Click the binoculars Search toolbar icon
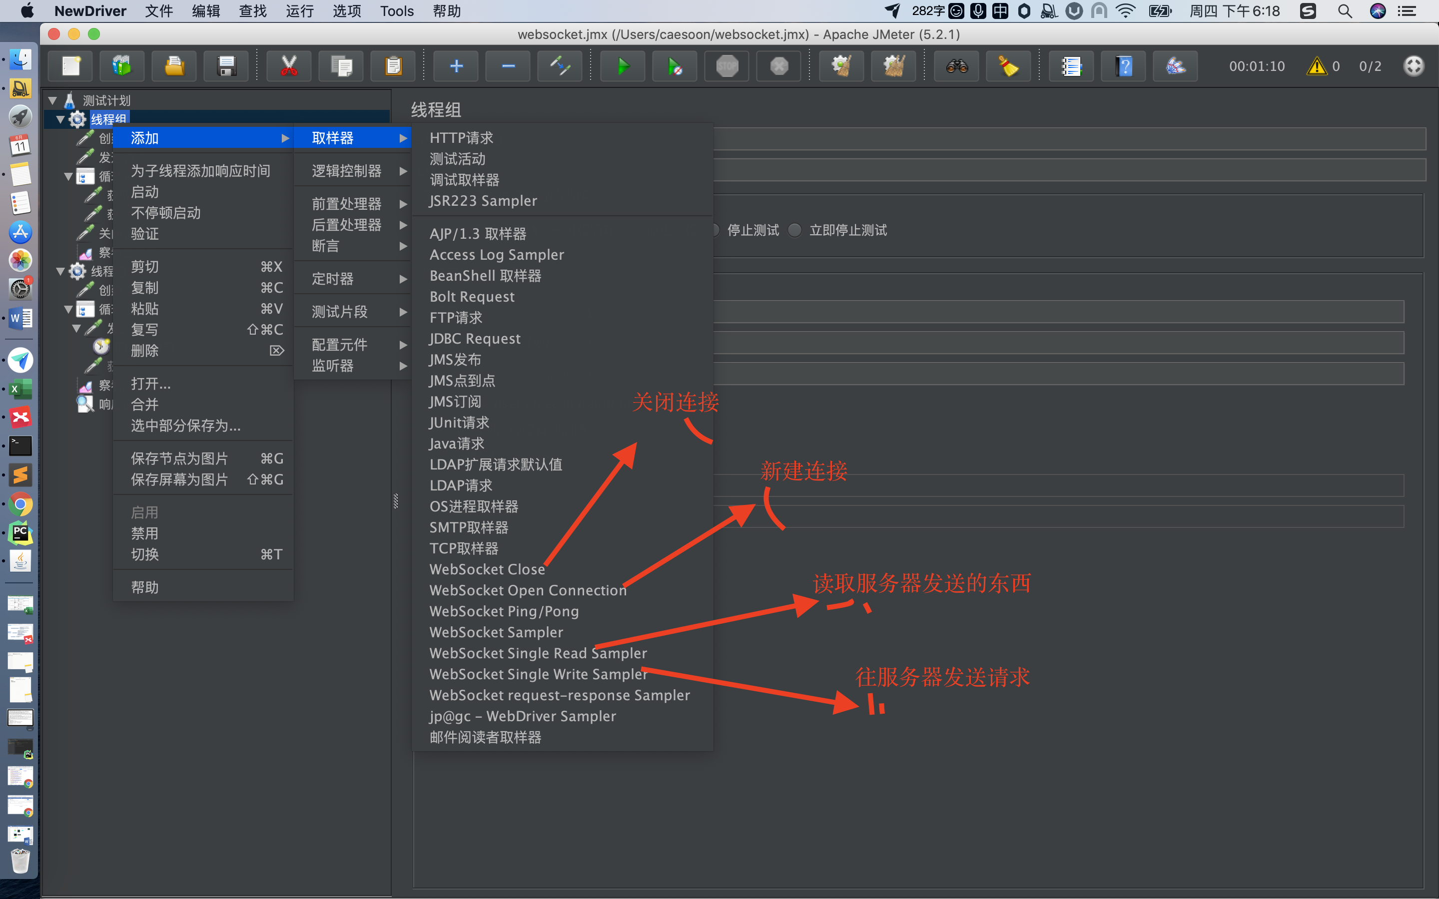The image size is (1439, 899). point(957,66)
